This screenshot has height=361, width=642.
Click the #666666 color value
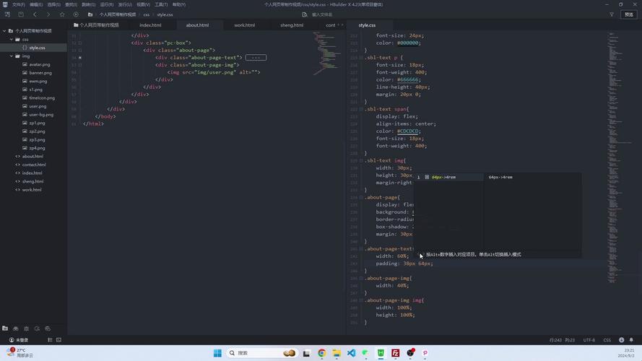(x=408, y=79)
